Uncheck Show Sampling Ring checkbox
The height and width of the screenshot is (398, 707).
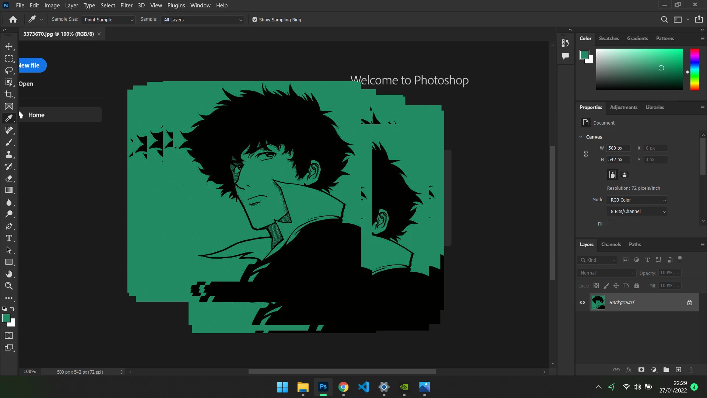[x=254, y=20]
